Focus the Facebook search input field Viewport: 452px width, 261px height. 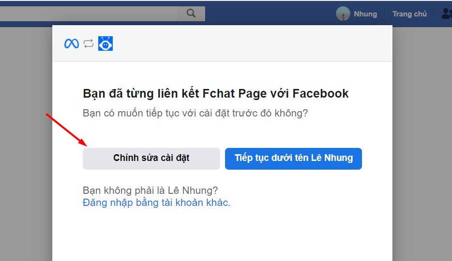tap(87, 14)
